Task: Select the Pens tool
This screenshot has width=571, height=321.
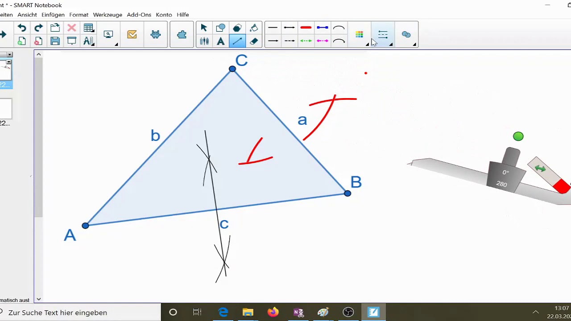Action: (204, 41)
